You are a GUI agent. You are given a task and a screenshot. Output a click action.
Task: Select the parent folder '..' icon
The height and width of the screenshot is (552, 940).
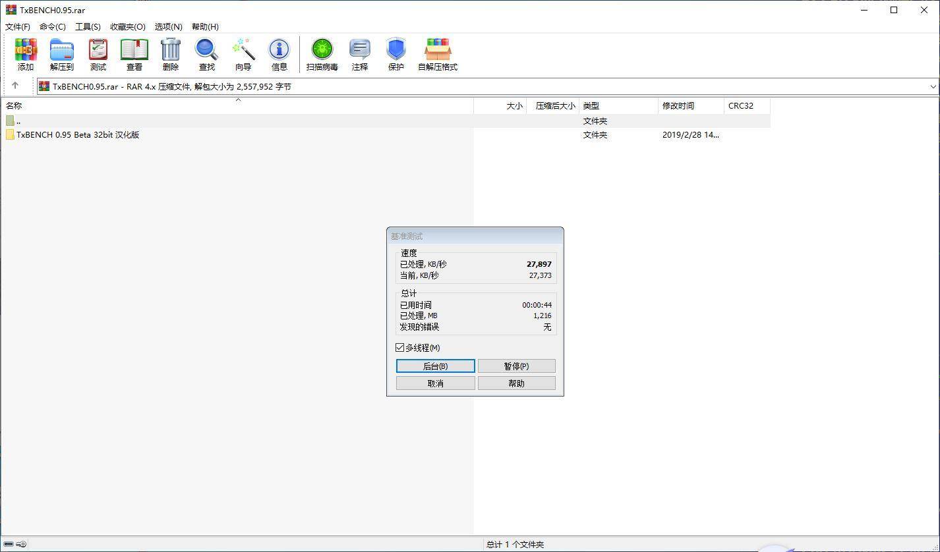pyautogui.click(x=10, y=121)
